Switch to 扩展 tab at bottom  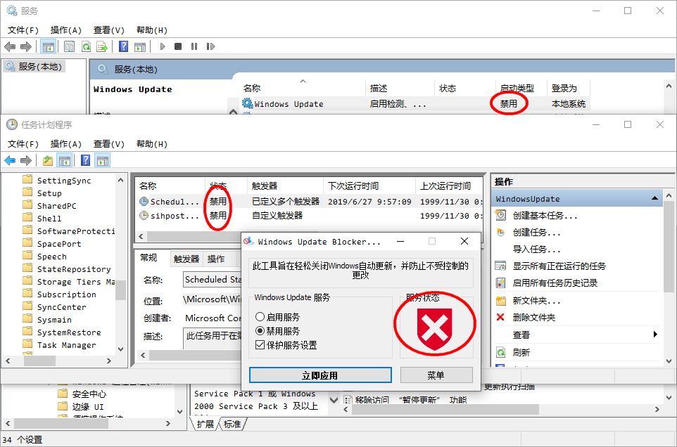click(x=205, y=424)
